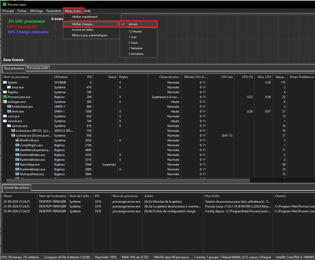Image resolution: width=315 pixels, height=260 pixels.
Task: Click the WmiPrvSE.exe process icon
Action: coord(17,140)
